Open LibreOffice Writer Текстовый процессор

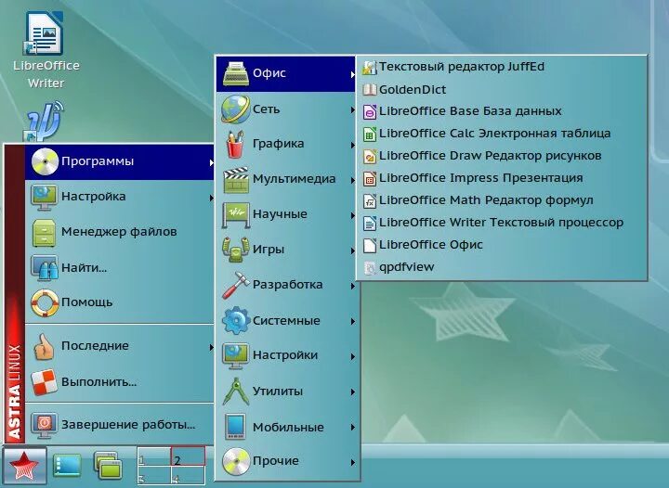click(x=502, y=223)
